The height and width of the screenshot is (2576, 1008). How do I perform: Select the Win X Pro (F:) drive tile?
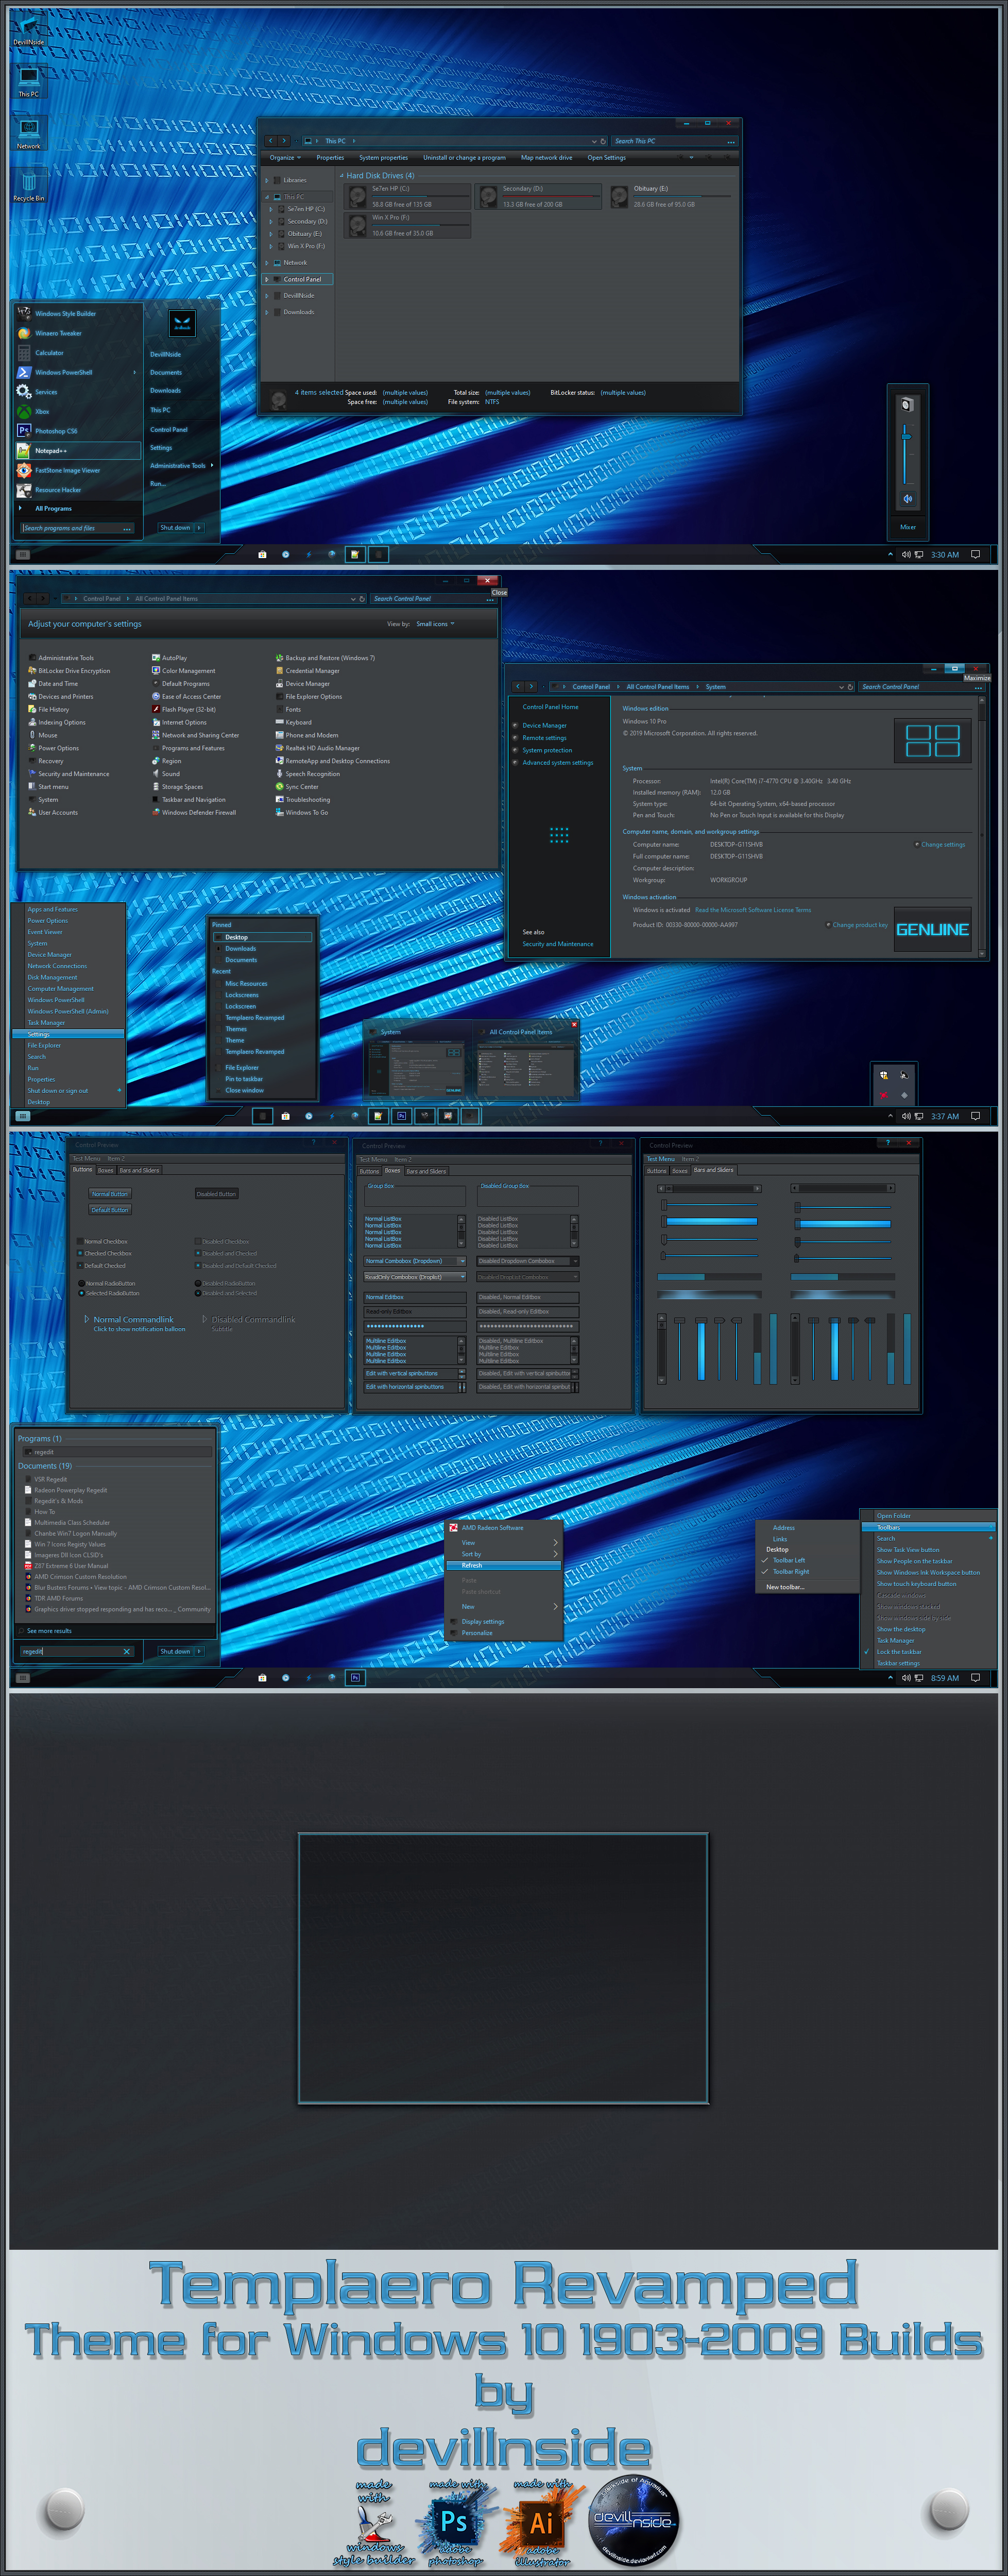407,225
